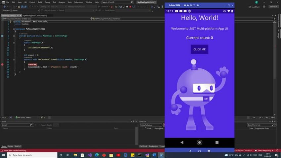Click the Windows Type here to search box
The width and height of the screenshot is (281, 158).
[32, 155]
